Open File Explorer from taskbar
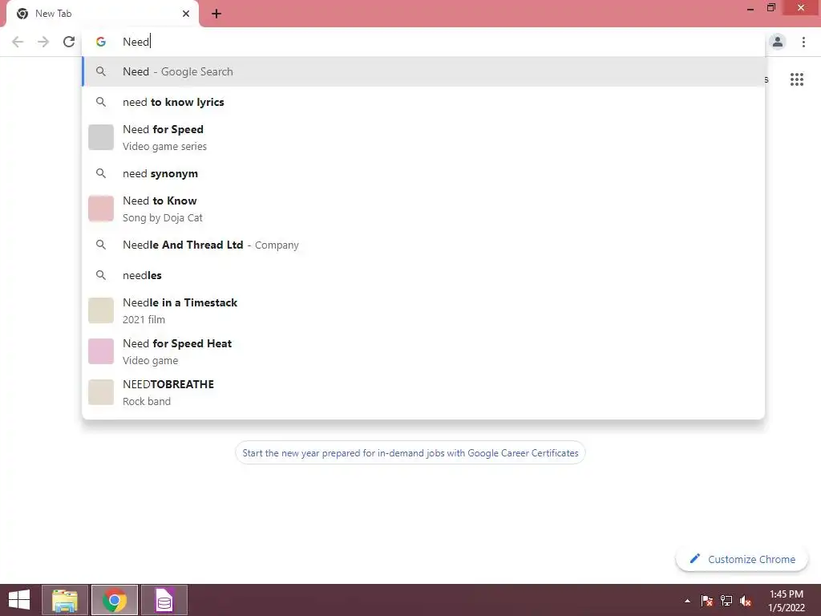Image resolution: width=821 pixels, height=616 pixels. pyautogui.click(x=64, y=600)
